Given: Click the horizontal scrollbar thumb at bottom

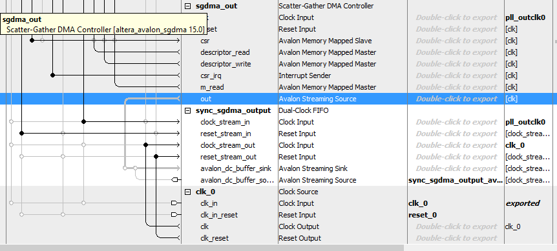Looking at the screenshot, I should click(202, 248).
